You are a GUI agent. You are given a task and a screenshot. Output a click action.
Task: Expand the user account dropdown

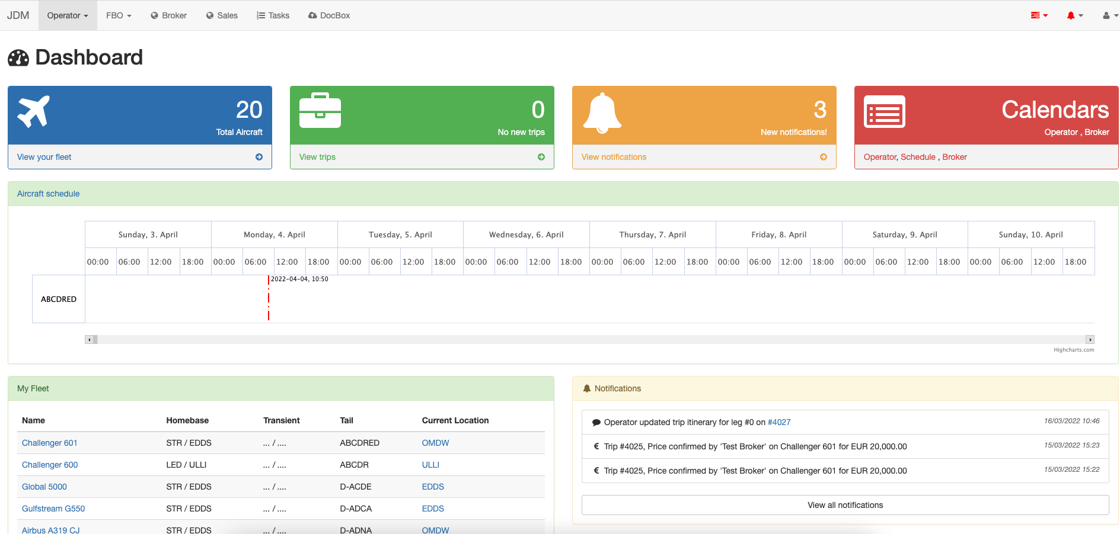tap(1109, 15)
